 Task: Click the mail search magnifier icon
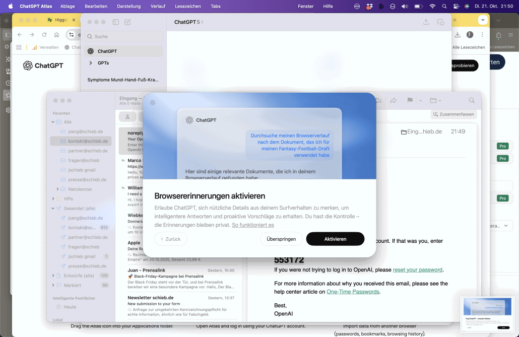click(x=472, y=100)
